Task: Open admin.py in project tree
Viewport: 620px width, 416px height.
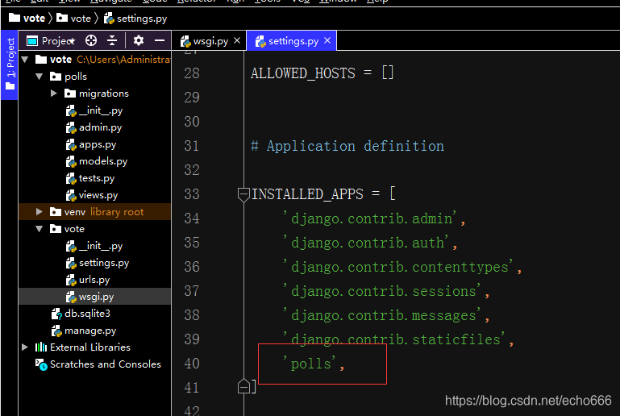Action: point(100,127)
